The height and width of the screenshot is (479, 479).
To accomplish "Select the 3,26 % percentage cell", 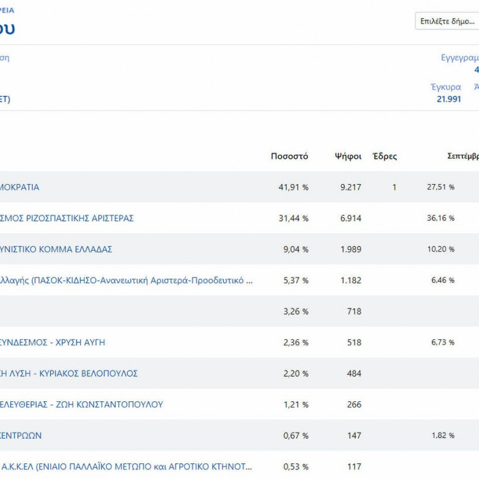I will pyautogui.click(x=296, y=311).
